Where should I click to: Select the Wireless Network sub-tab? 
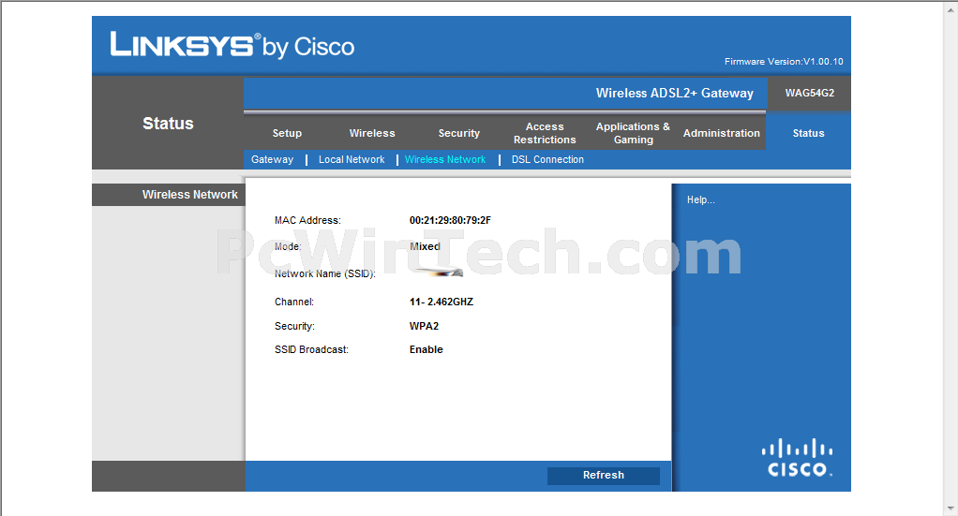(x=444, y=159)
